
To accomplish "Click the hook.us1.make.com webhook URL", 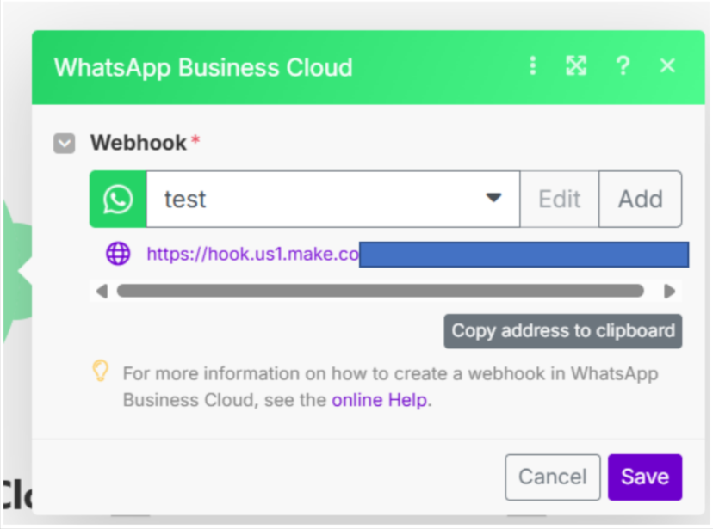I will pyautogui.click(x=253, y=254).
